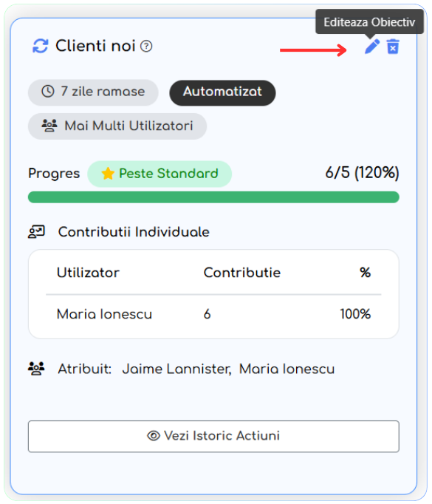The image size is (432, 504).
Task: Click assigned user Jaime Lannister
Action: 176,369
